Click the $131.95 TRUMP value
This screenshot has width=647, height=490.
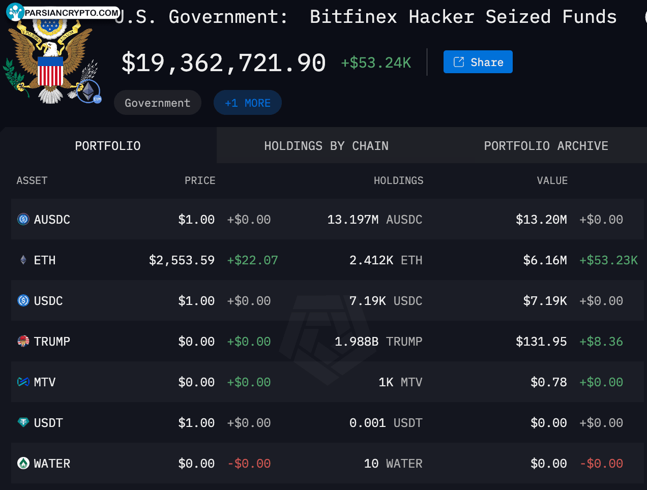541,342
